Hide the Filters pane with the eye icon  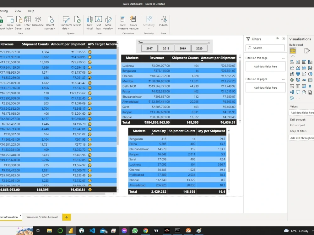coord(277,39)
